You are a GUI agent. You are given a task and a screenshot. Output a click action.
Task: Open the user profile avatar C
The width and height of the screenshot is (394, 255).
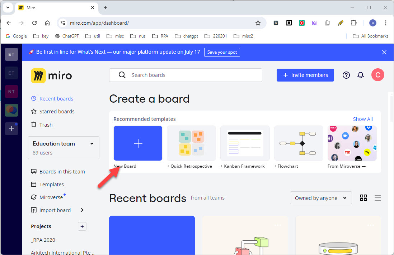(x=377, y=75)
